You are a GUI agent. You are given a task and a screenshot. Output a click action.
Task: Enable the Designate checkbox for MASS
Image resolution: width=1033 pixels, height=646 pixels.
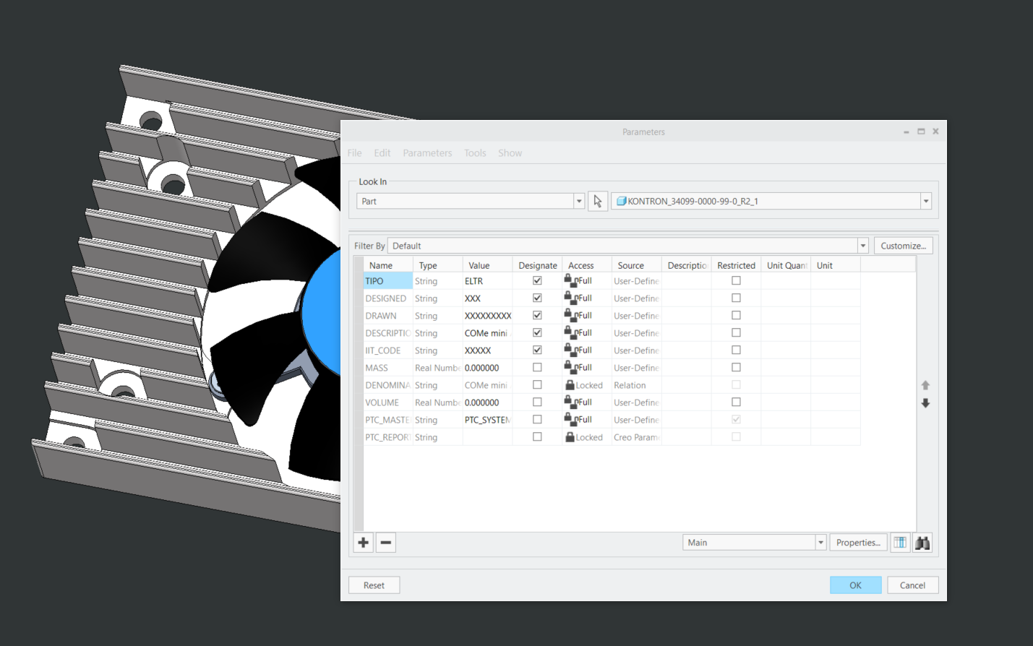[537, 367]
